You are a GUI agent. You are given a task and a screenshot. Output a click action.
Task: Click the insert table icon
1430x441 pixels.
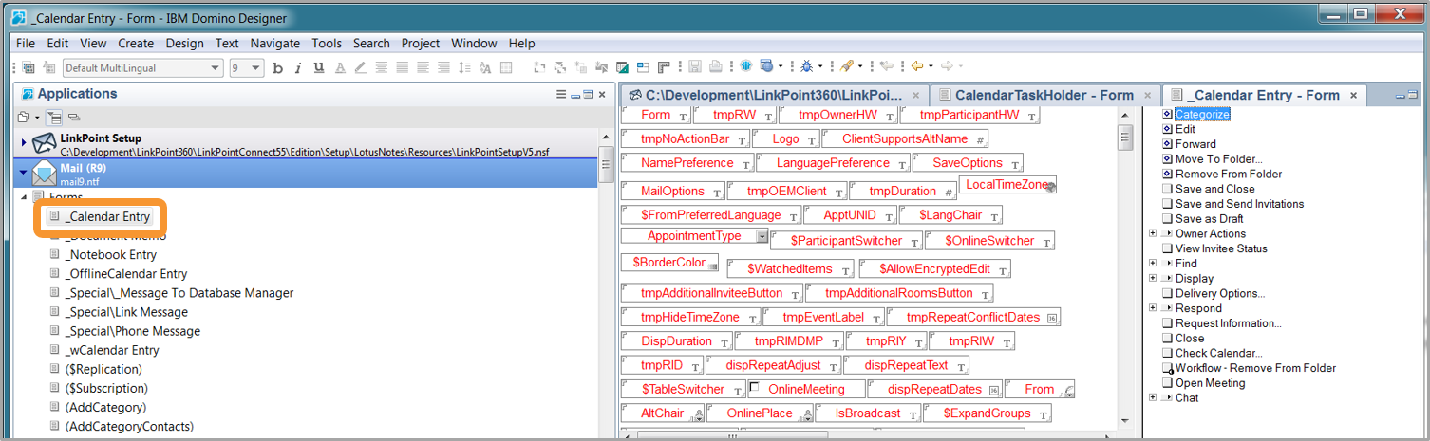506,67
